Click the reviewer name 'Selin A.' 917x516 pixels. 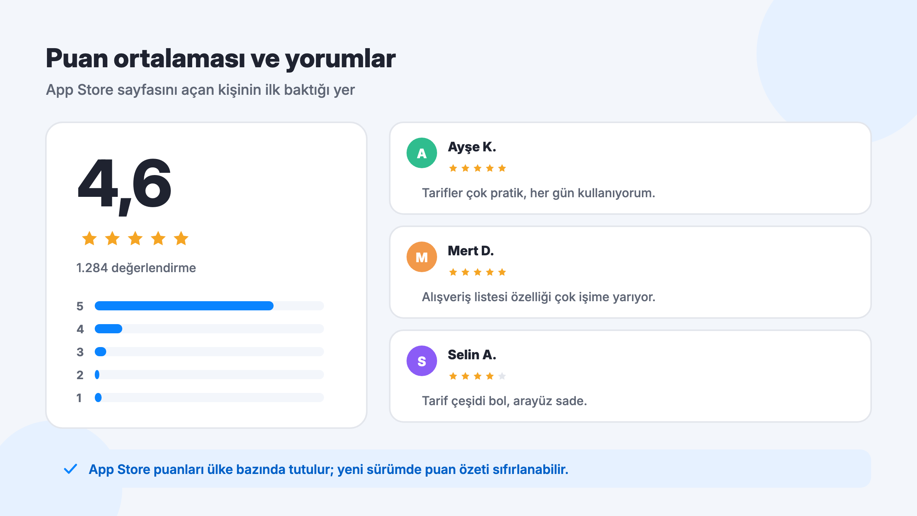(x=472, y=355)
